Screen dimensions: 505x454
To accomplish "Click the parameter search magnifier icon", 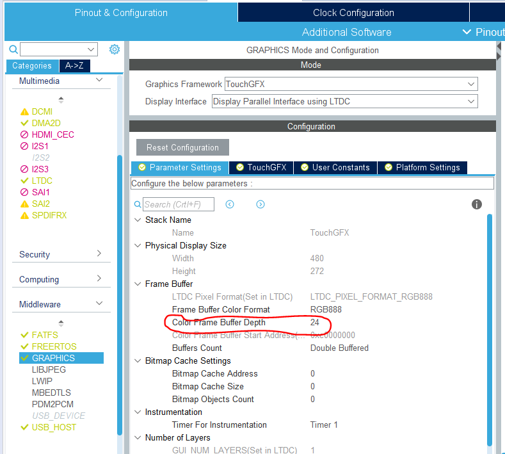I will 138,204.
